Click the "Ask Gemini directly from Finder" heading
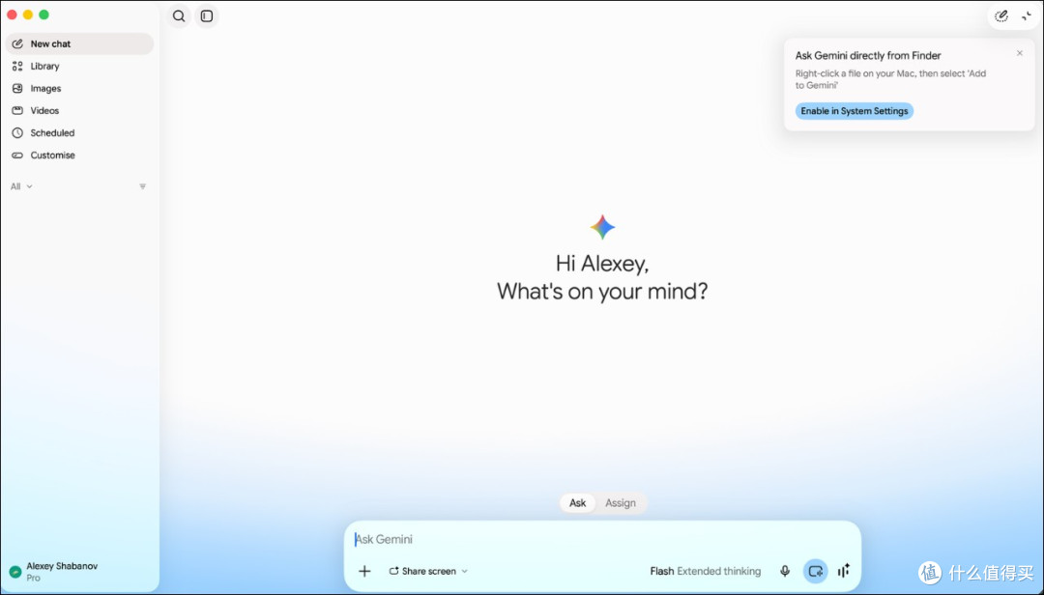Viewport: 1044px width, 595px height. [x=868, y=56]
